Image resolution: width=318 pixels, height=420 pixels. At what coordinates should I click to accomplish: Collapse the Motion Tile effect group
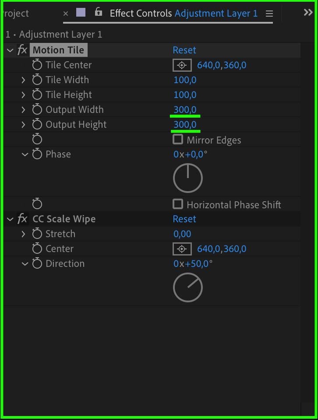10,50
